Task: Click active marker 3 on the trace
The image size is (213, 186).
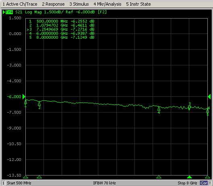Action: 189,108
